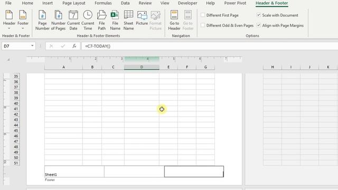338x190 pixels.
Task: Select column E header
Action: [x=168, y=67]
